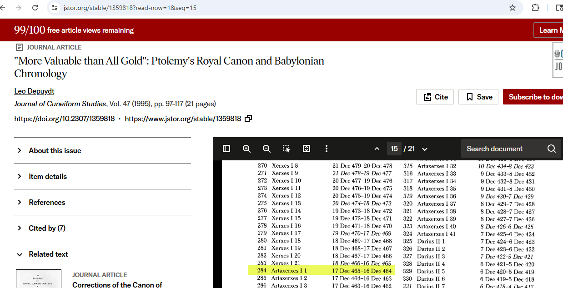The width and height of the screenshot is (563, 288).
Task: Edit the page number field showing 15
Action: point(394,149)
